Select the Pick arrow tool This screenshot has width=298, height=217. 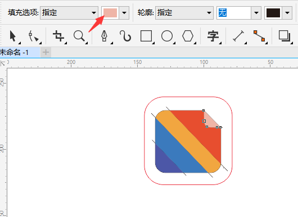[x=13, y=36]
